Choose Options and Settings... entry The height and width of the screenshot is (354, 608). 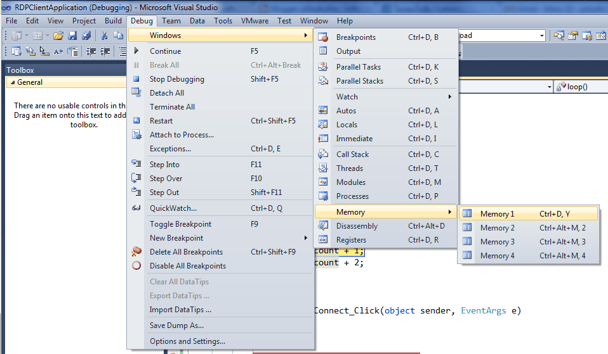click(220, 341)
